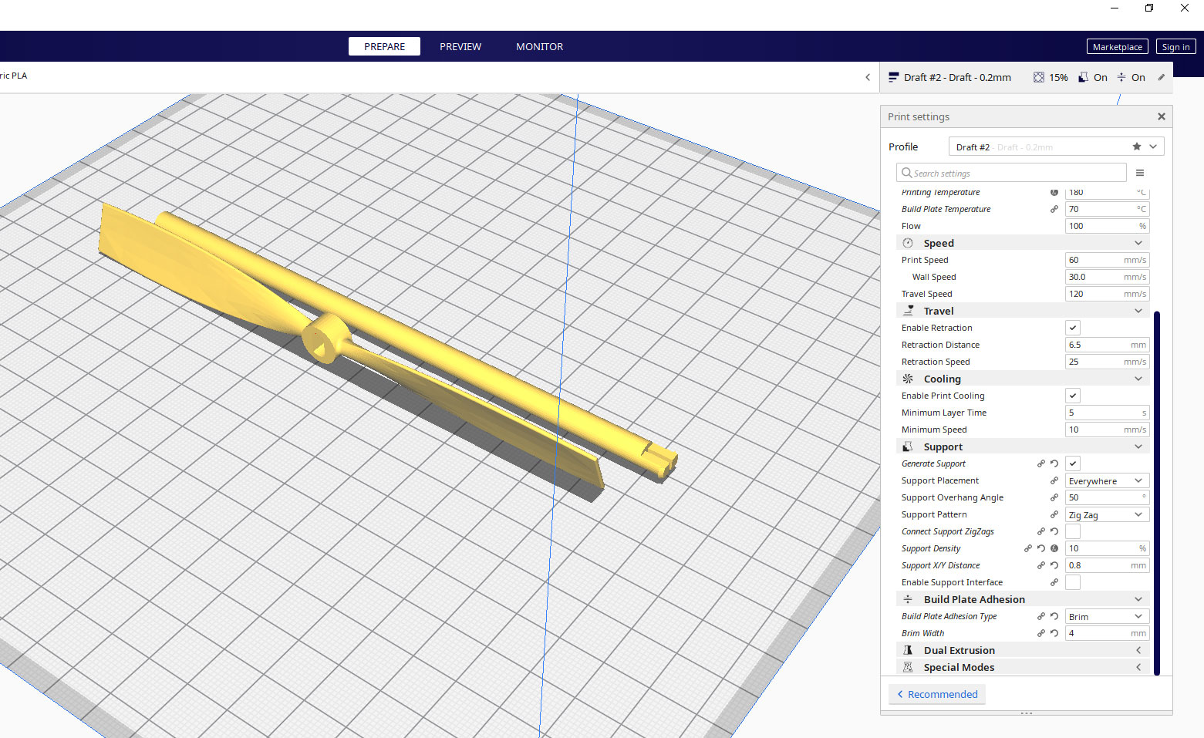Revert the Support Density value
Viewport: 1204px width, 738px height.
click(1041, 548)
